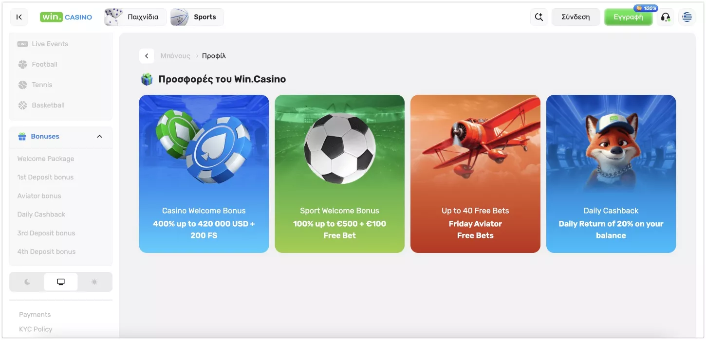Open the Friday Aviator Free Bets card
Screen dimensions: 706x340
coord(475,174)
